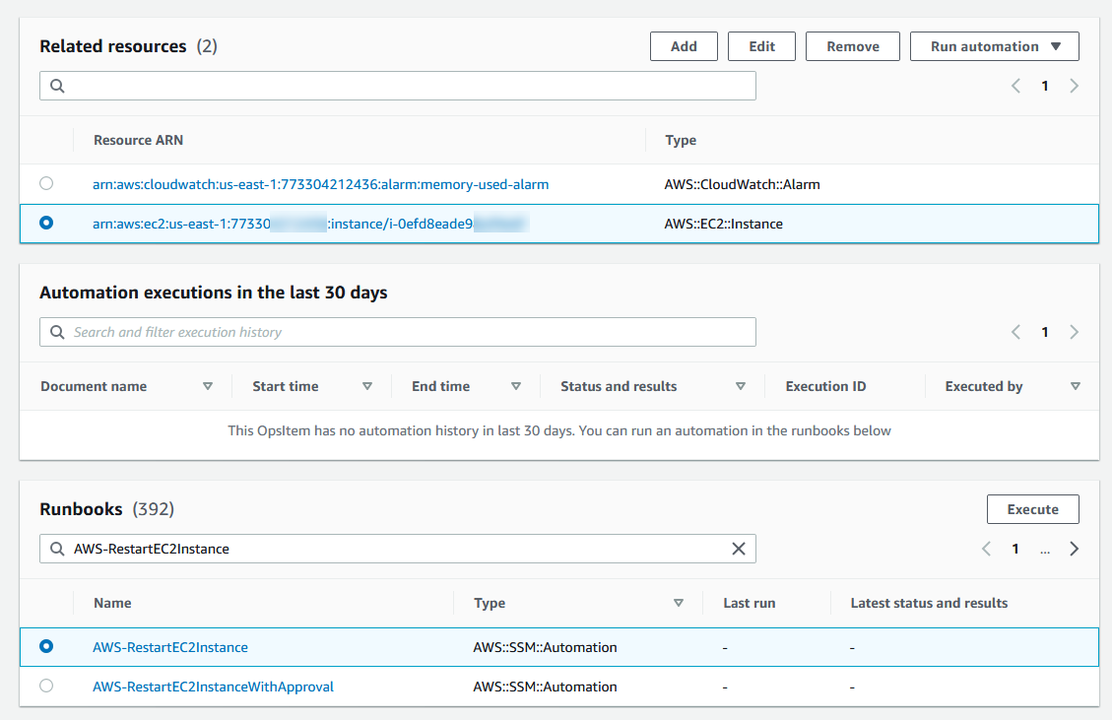Go to previous page of Automation executions
Image resolution: width=1112 pixels, height=720 pixels.
point(1015,332)
